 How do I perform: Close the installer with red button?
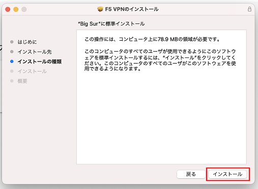coord(8,9)
